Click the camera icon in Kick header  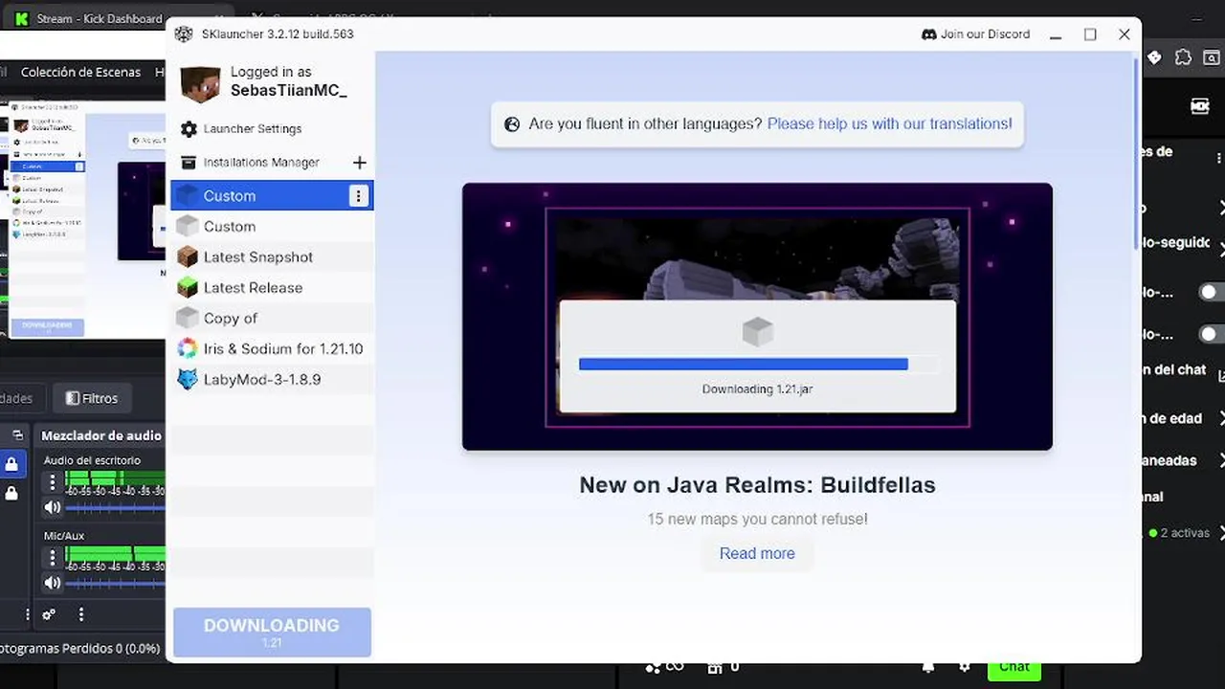coord(1200,106)
